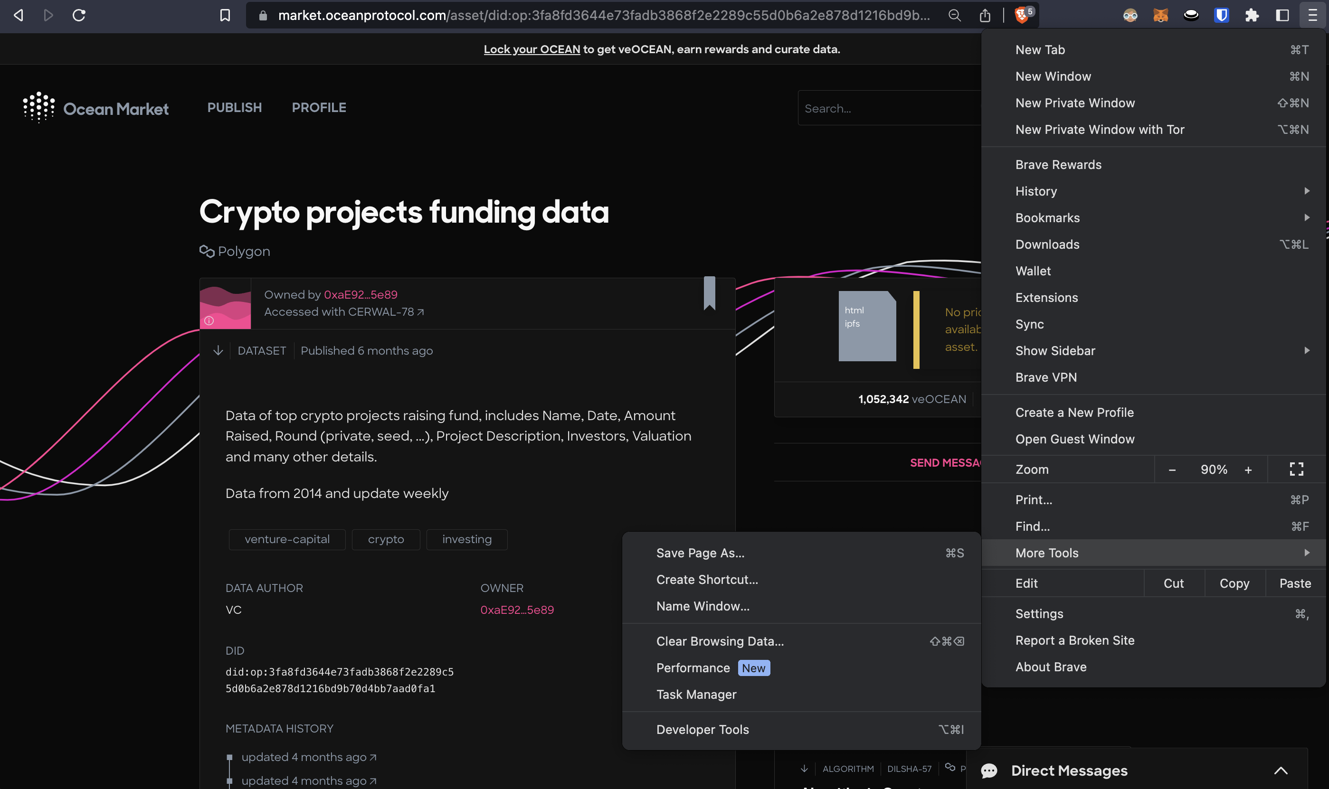Bookmark this page with the bookmark icon
This screenshot has height=789, width=1329.
[225, 15]
